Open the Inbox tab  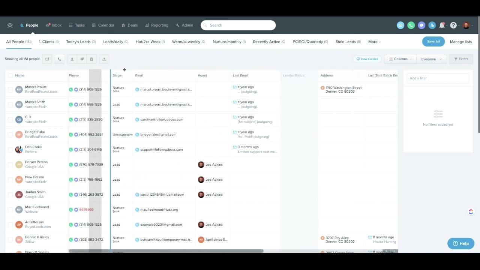tap(54, 25)
